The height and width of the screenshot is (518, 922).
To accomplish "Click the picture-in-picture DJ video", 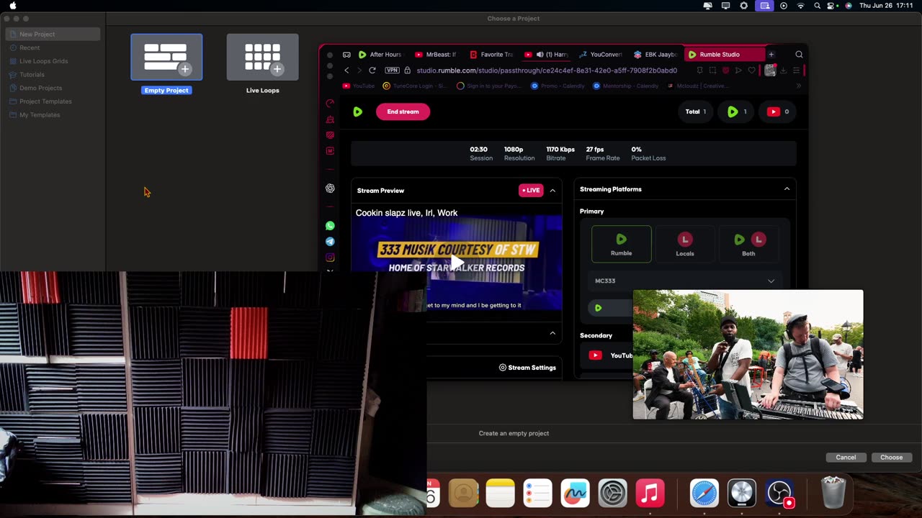I will click(x=748, y=355).
